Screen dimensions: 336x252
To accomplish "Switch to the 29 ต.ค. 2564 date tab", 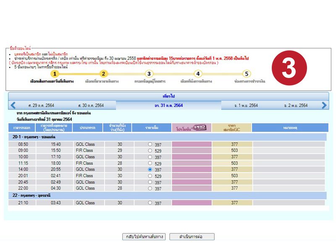I will [x=41, y=105].
